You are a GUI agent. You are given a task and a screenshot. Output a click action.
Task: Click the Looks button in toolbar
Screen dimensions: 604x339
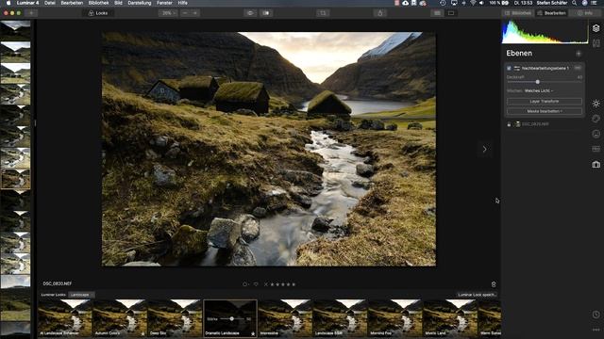(98, 13)
